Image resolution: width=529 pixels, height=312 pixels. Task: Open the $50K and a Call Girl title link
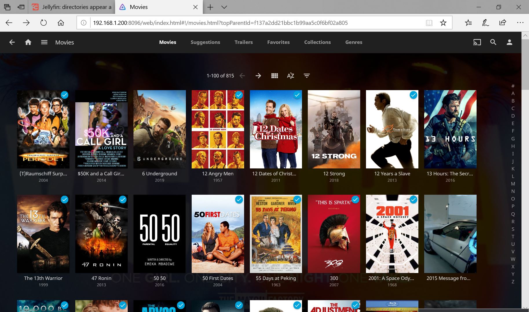point(101,174)
